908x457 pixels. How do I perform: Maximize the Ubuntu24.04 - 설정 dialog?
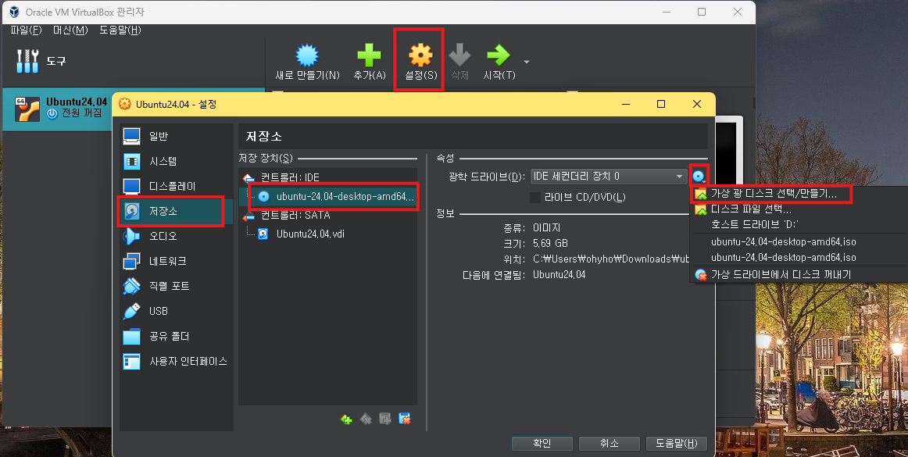point(661,104)
